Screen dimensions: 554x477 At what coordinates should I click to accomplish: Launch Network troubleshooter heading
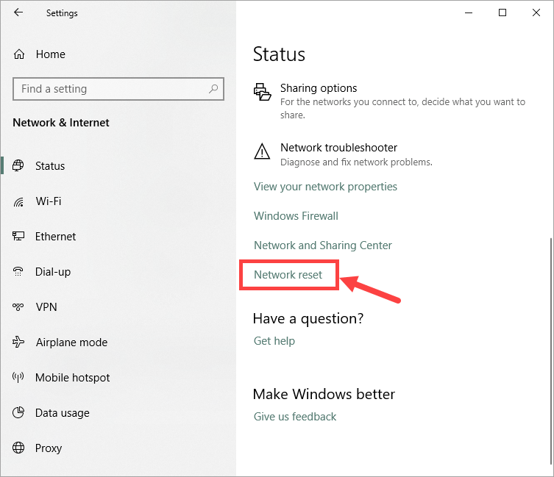tap(339, 148)
